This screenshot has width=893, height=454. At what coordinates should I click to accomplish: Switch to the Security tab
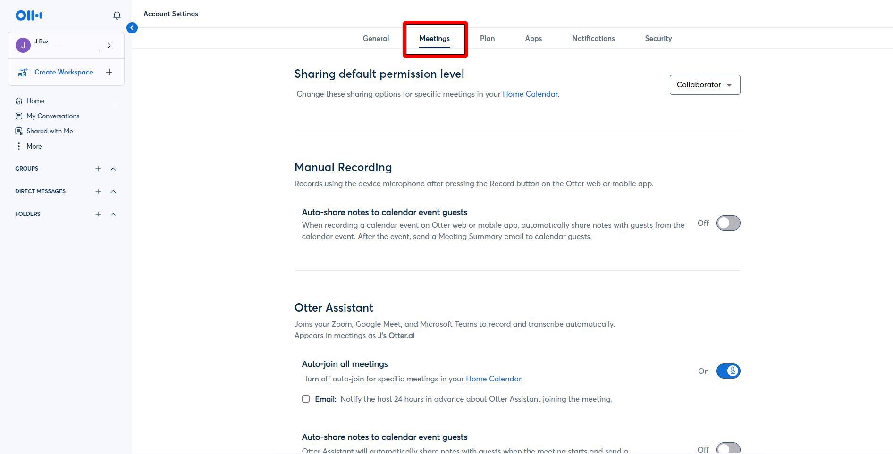[658, 38]
